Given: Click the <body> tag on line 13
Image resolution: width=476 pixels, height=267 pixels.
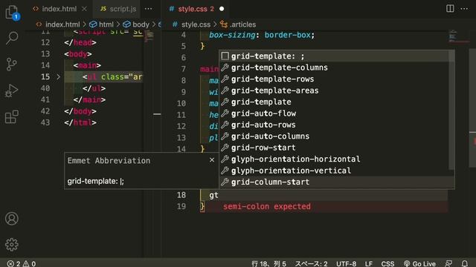Looking at the screenshot, I should coord(77,54).
